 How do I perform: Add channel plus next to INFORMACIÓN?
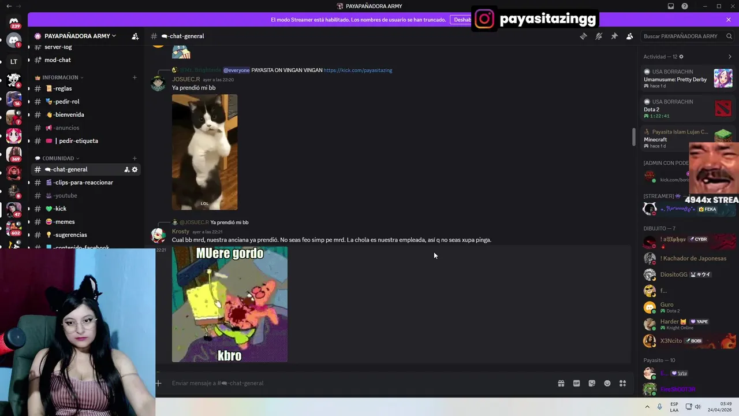pyautogui.click(x=135, y=77)
